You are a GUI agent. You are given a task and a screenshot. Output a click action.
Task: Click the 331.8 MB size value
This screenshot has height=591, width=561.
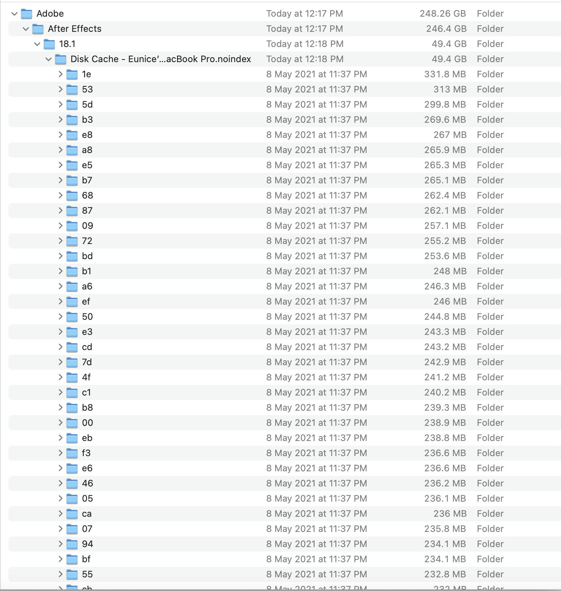[445, 74]
